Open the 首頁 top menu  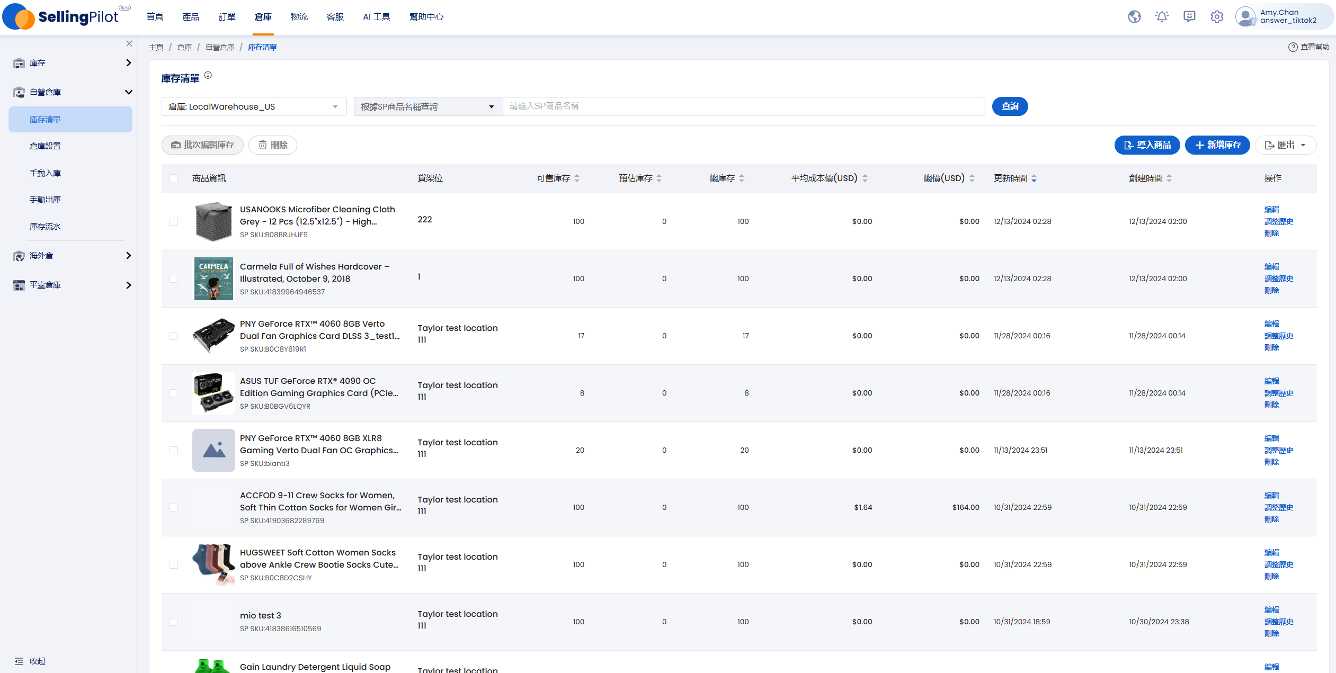(155, 17)
